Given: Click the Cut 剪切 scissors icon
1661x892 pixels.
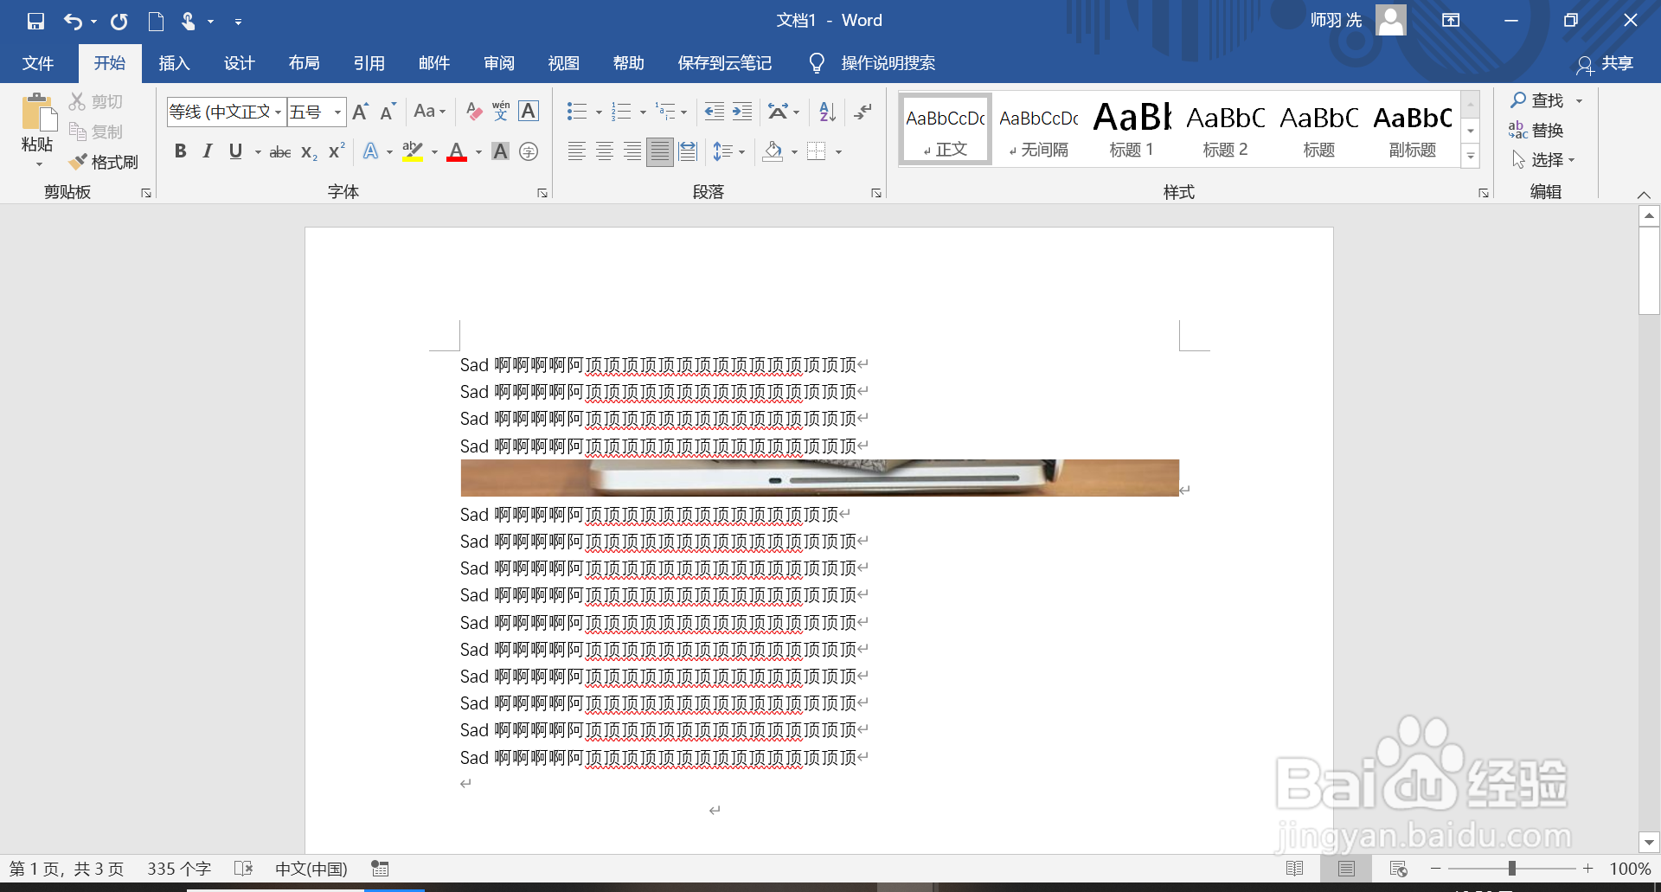Looking at the screenshot, I should coord(96,101).
